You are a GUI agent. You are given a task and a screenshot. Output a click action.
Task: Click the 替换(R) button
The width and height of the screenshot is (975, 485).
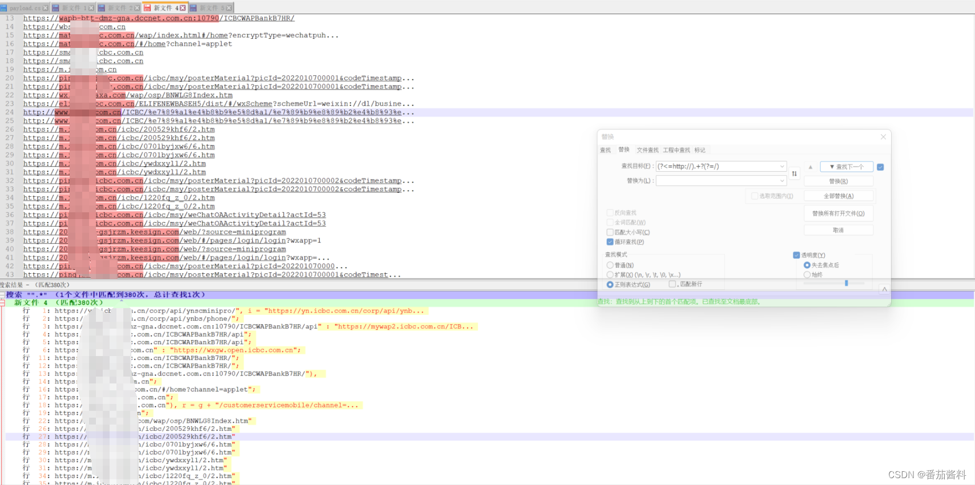tap(839, 181)
